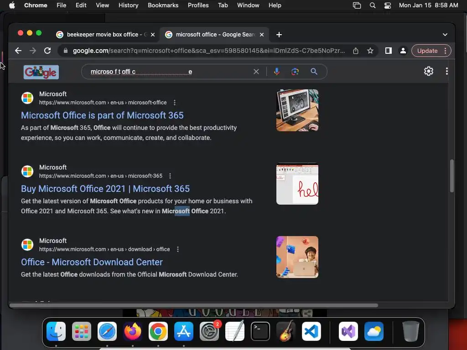The image size is (467, 350).
Task: Click the bicycle monitor thumbnail image
Action: pyautogui.click(x=297, y=110)
